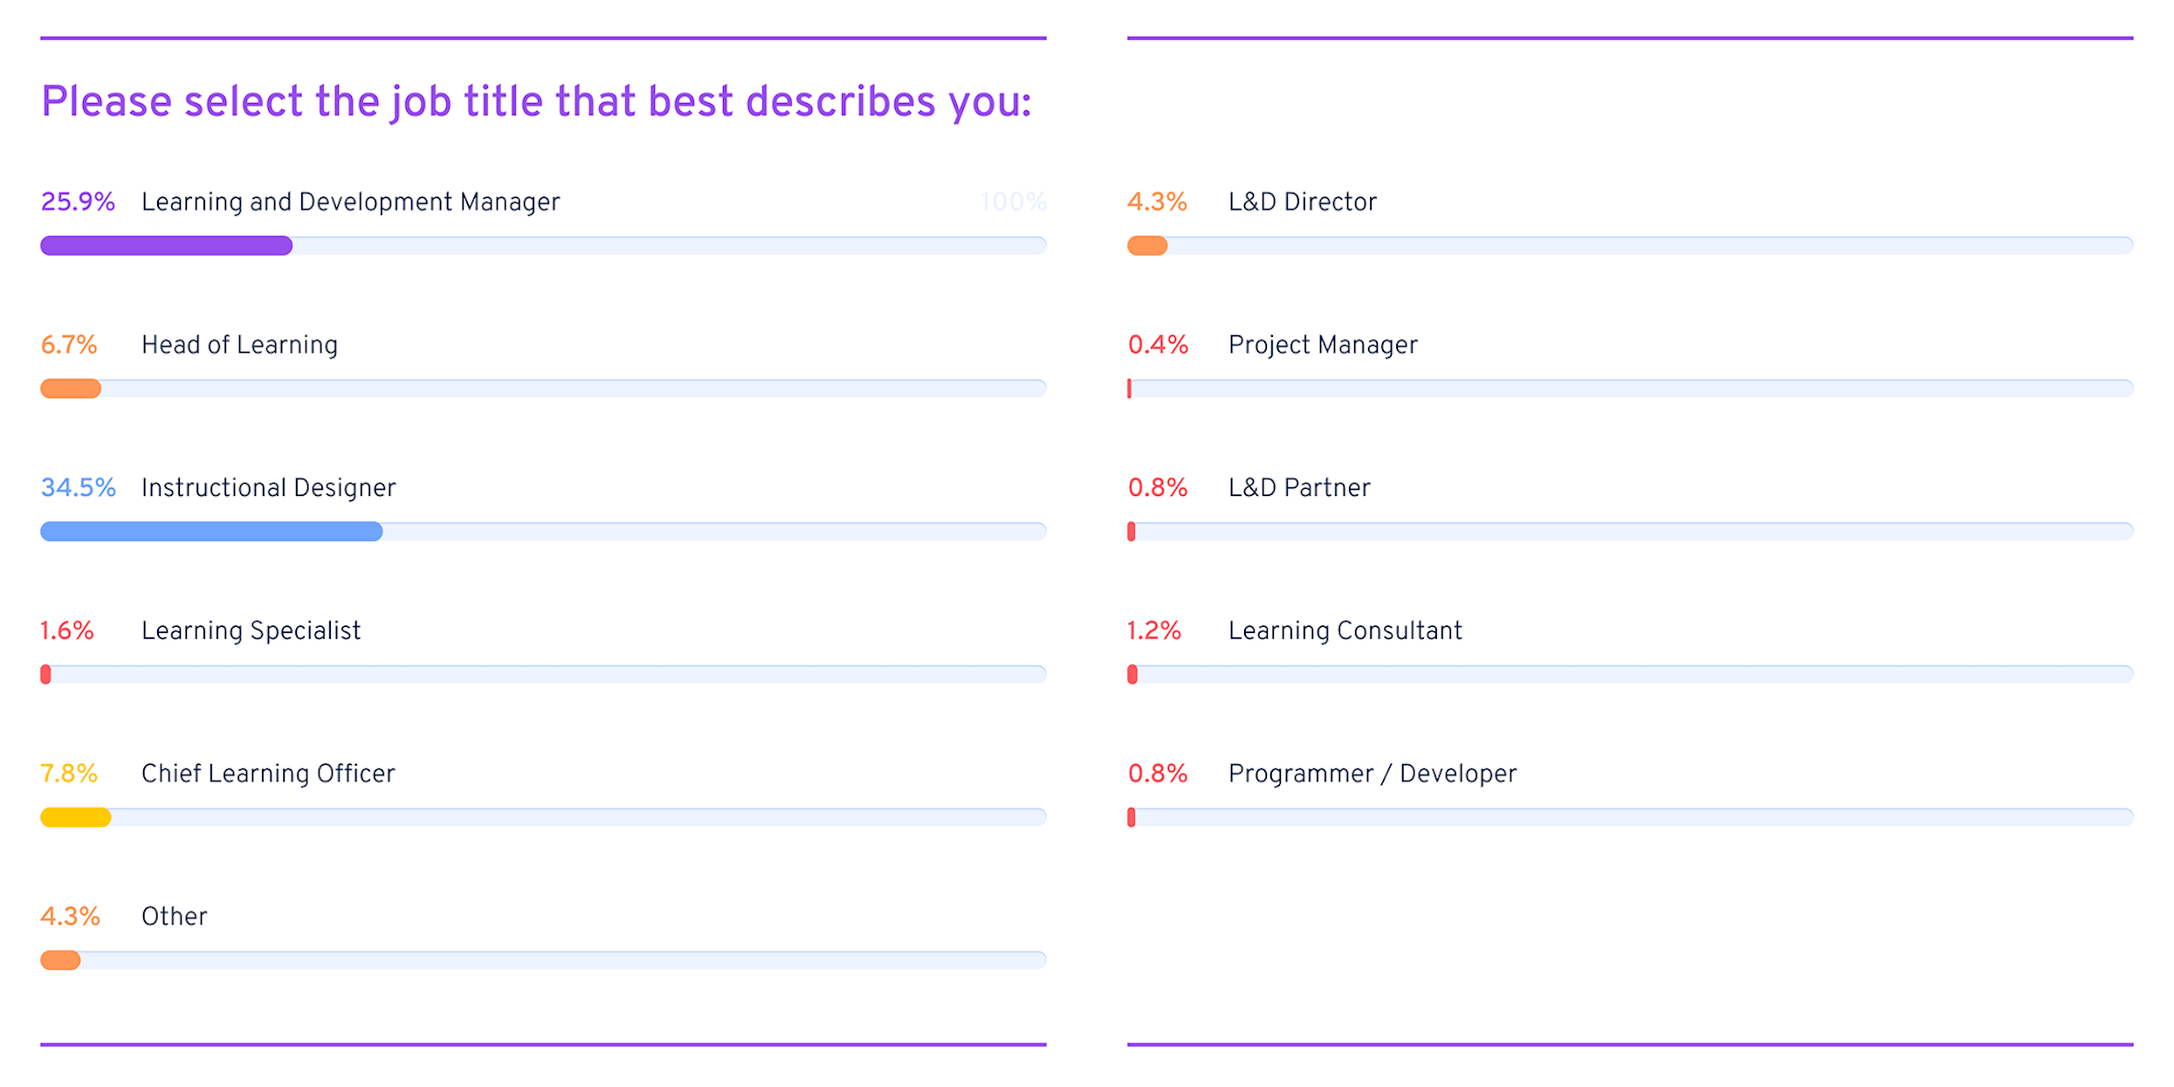Select the Head of Learning label
Screen dimensions: 2174x1087
click(239, 345)
